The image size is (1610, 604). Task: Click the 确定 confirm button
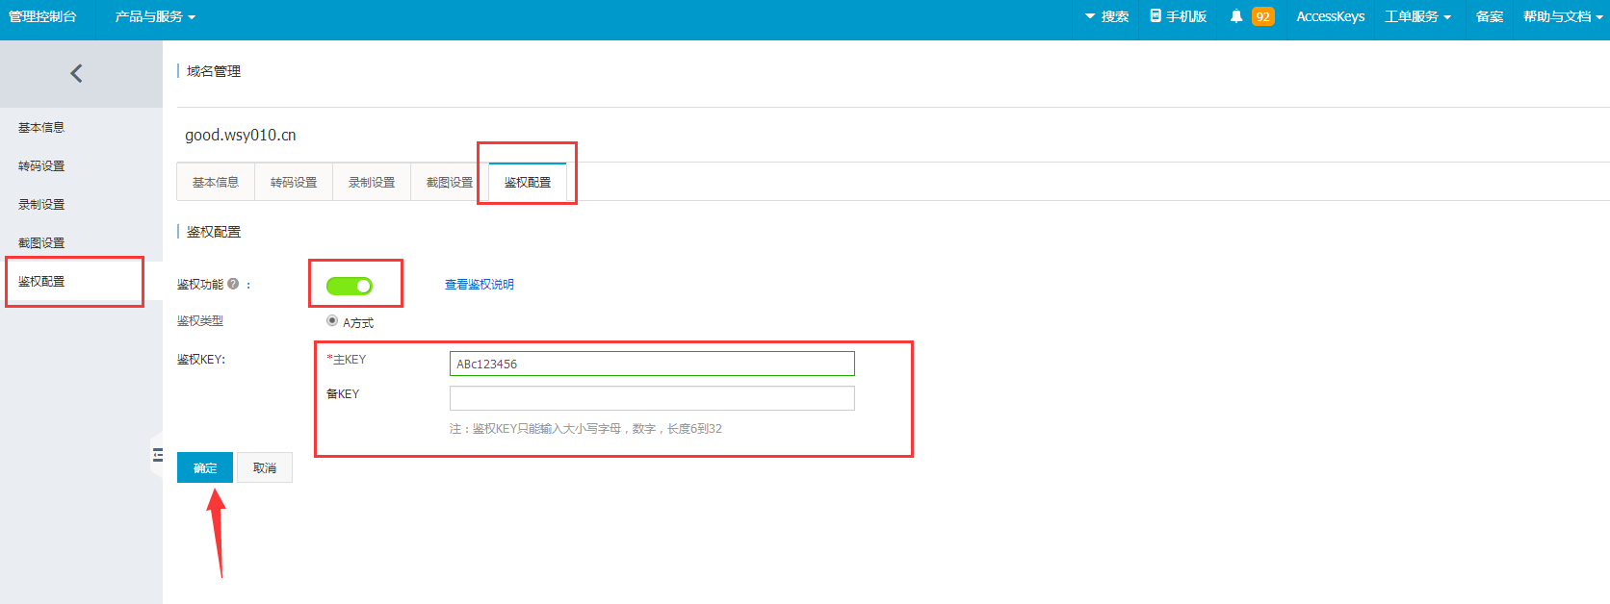[x=205, y=467]
